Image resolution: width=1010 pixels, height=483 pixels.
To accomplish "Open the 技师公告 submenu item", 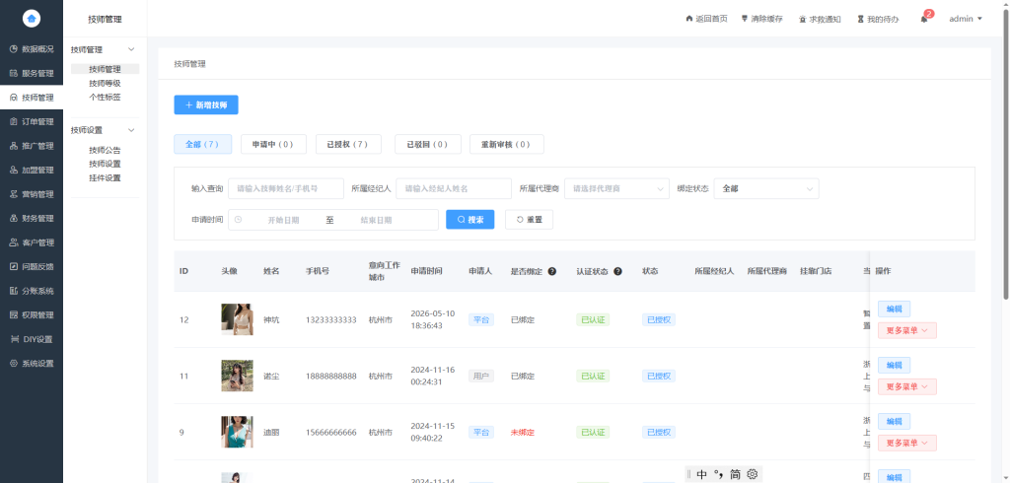I will (105, 150).
